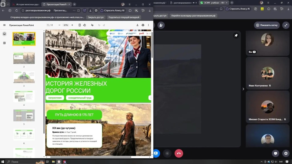Open call settings gear

(x=286, y=153)
